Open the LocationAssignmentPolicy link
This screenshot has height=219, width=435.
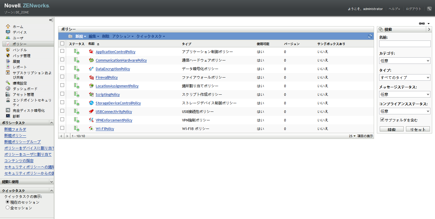tap(117, 86)
